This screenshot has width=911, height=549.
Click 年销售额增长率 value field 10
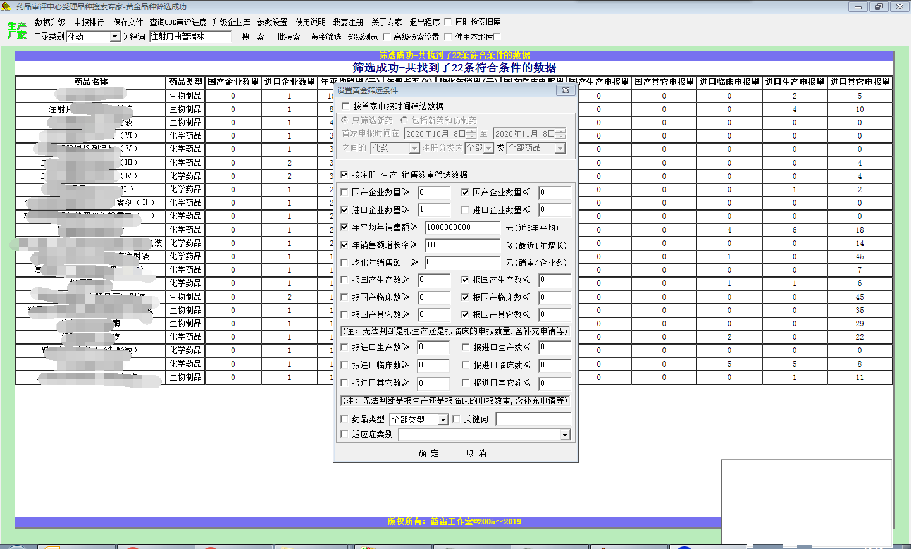point(462,245)
